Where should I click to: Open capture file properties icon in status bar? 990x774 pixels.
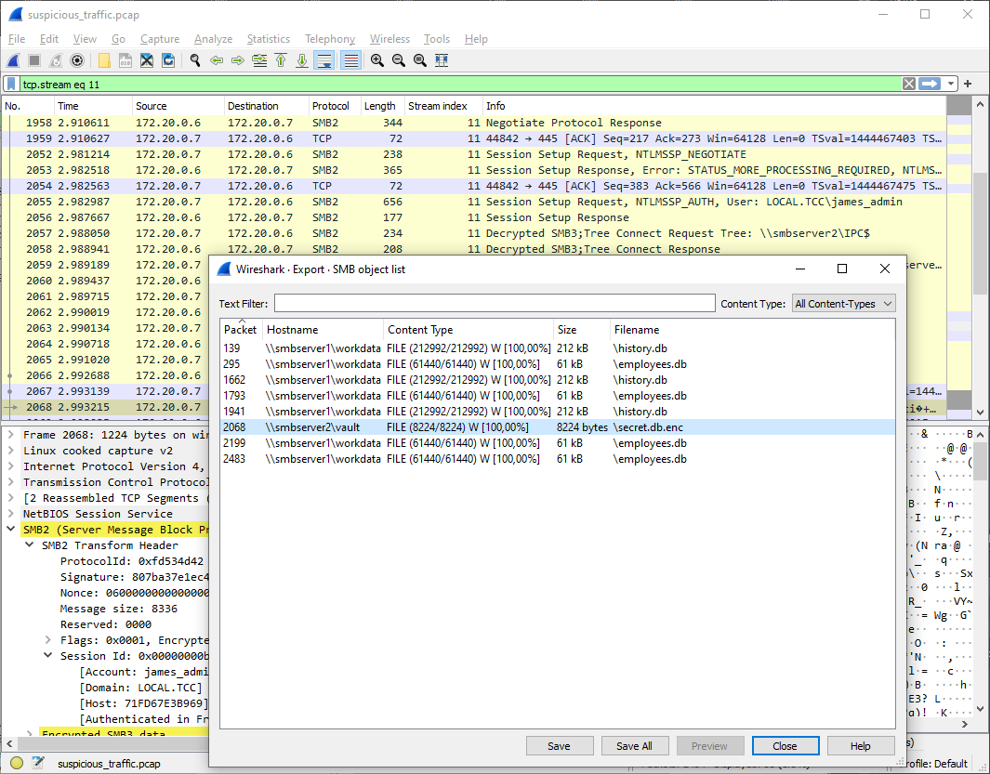point(38,763)
